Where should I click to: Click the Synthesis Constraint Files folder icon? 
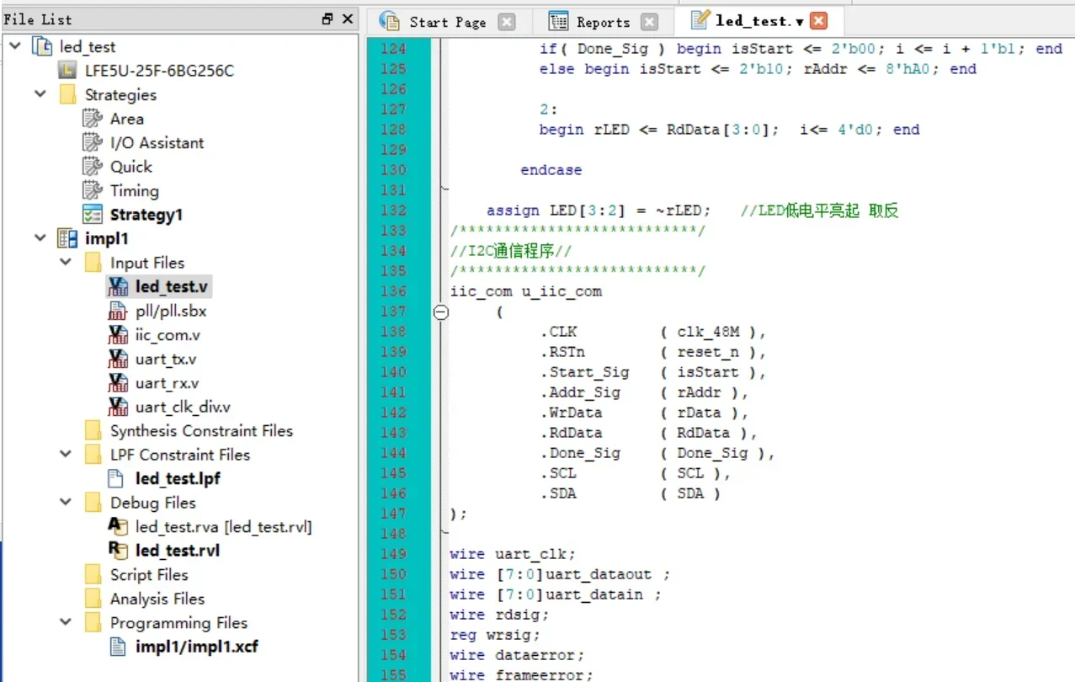(93, 430)
